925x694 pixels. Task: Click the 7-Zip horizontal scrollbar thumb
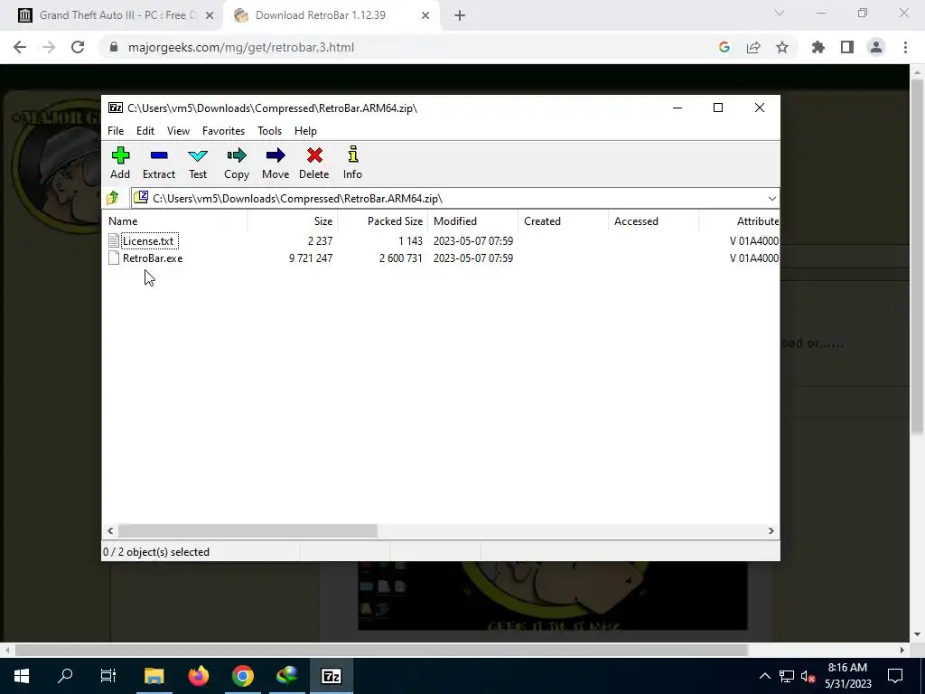click(x=248, y=530)
